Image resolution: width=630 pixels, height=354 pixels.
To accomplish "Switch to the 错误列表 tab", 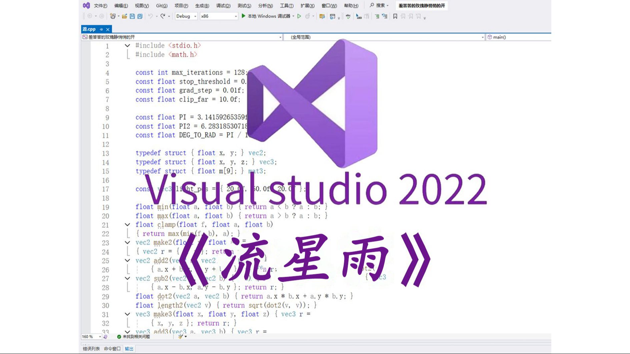I will (91, 349).
